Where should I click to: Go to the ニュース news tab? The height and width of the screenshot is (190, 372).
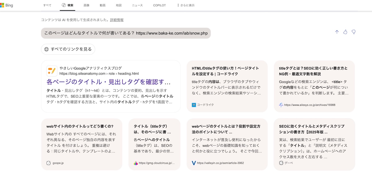click(137, 5)
